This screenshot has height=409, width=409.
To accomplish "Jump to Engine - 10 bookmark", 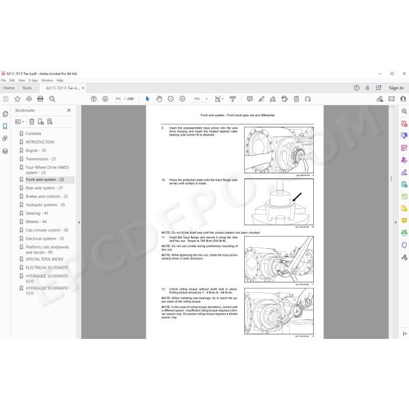I will point(36,151).
